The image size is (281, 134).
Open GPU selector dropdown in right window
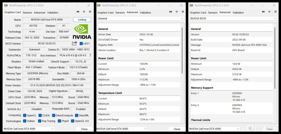214,129
